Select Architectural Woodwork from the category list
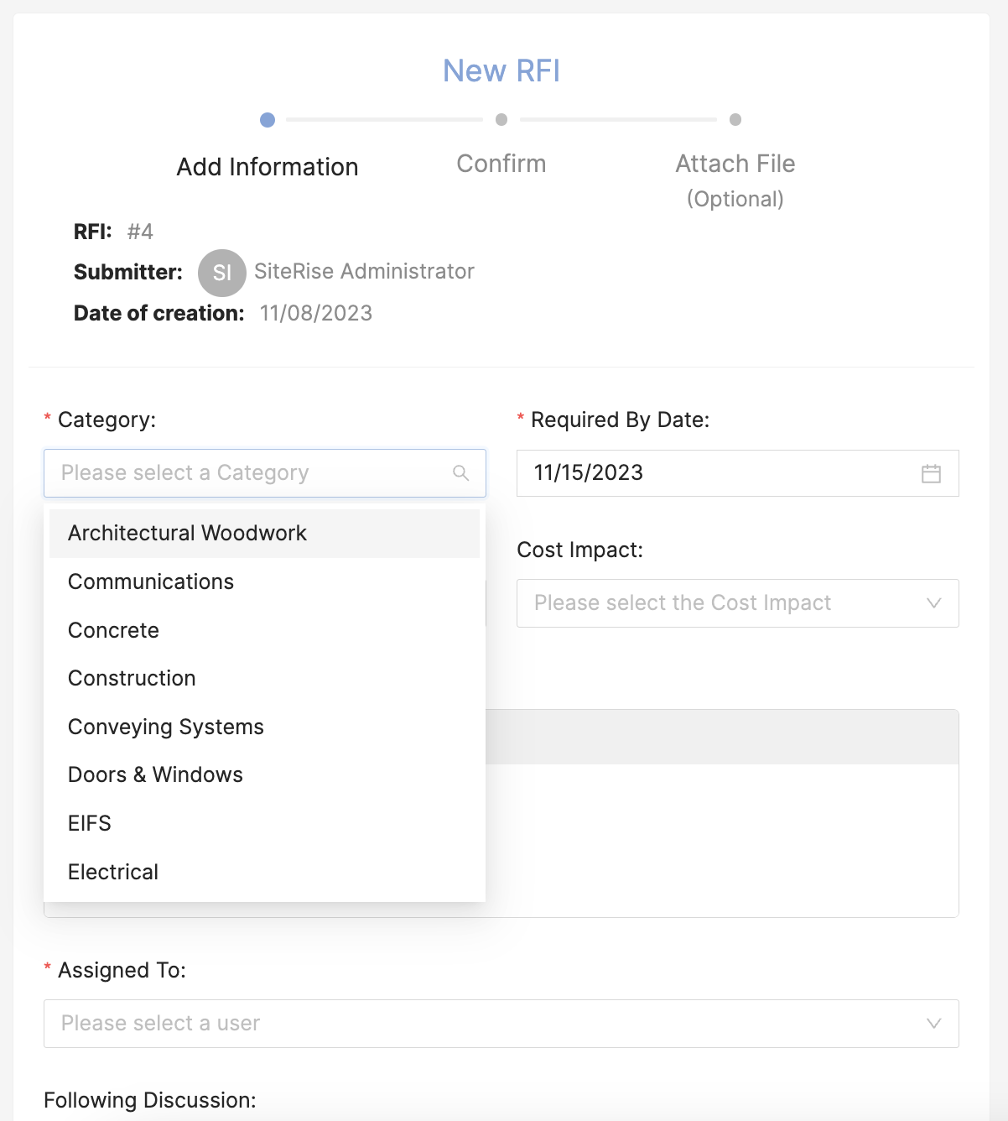1008x1121 pixels. [x=186, y=533]
